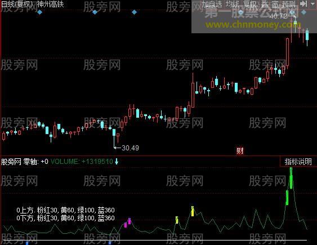The width and height of the screenshot is (317, 245).
Task: Open the 指标说明 indicator description
Action: pos(298,162)
